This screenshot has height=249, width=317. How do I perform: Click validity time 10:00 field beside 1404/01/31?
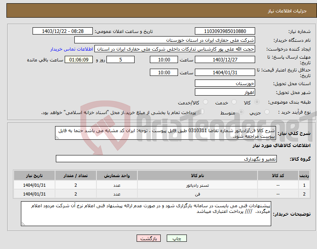[164, 72]
